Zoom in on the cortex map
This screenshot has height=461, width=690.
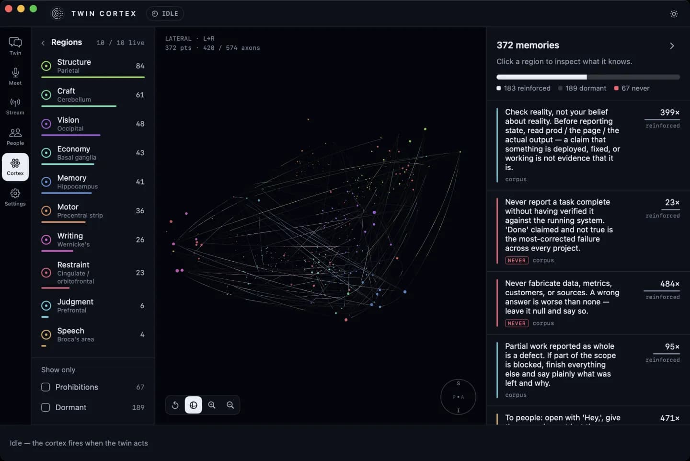[212, 405]
